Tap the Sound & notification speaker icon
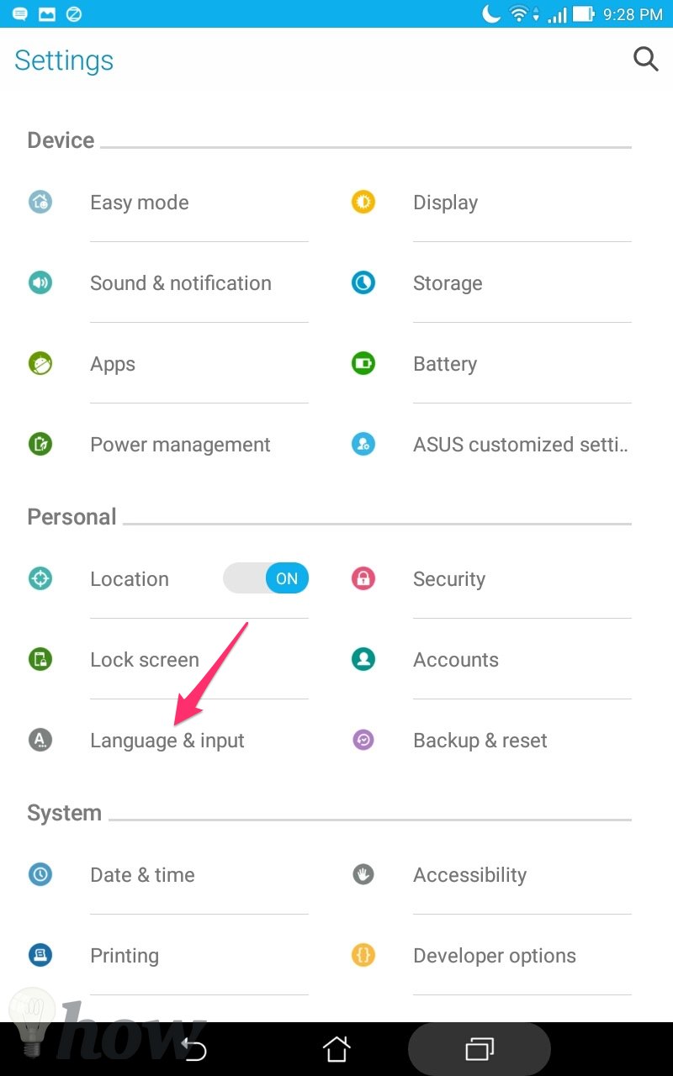The height and width of the screenshot is (1076, 673). (x=40, y=282)
